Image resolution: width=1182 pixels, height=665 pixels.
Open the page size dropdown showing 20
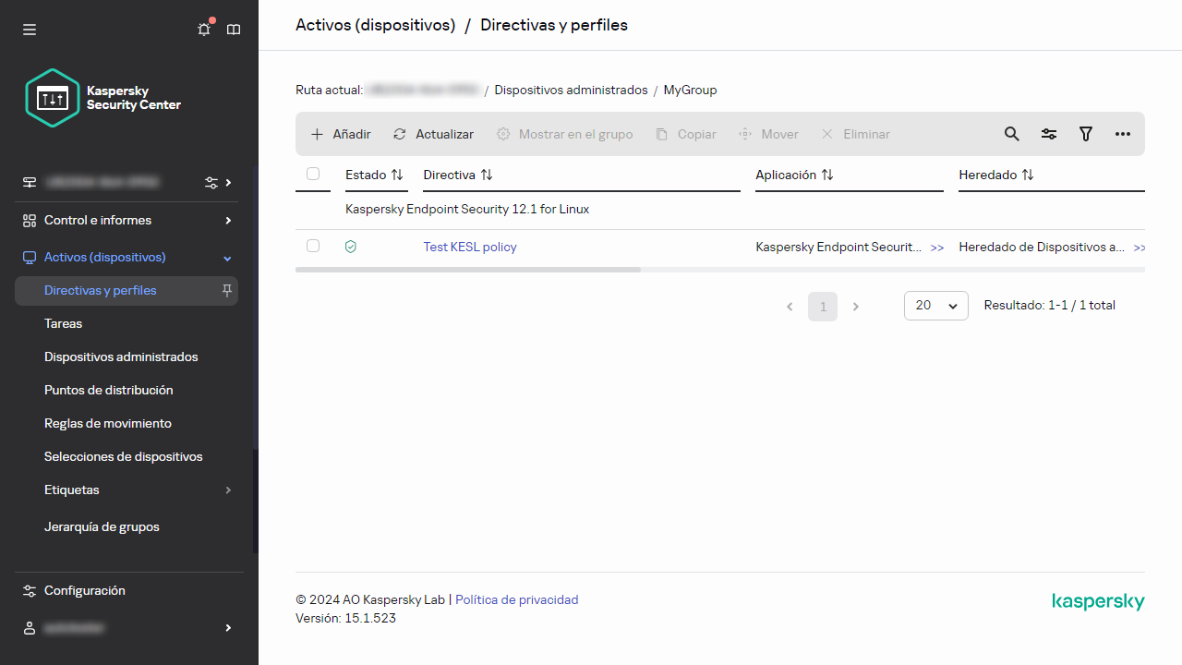pos(936,305)
